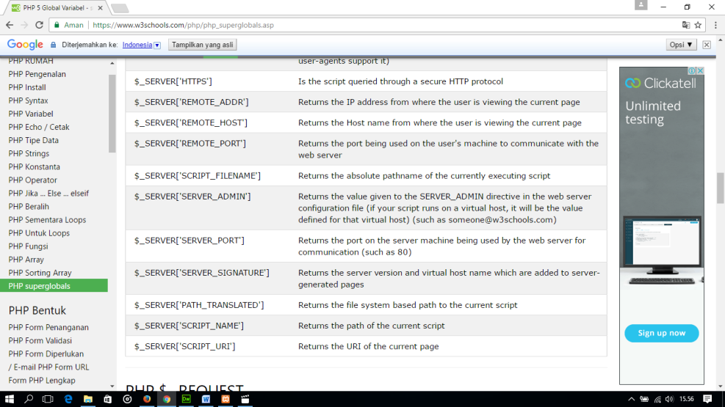The image size is (725, 407).
Task: Go back using the browser back arrow
Action: (9, 24)
